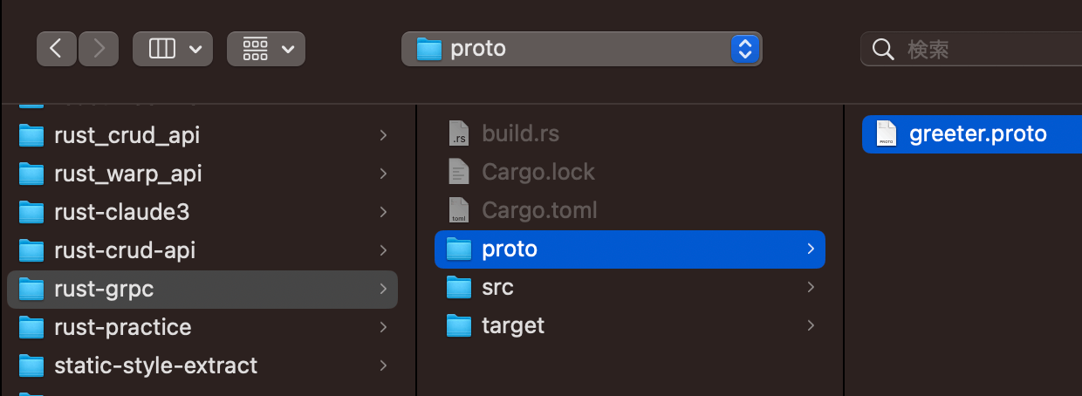Viewport: 1082px width, 396px height.
Task: Click the forward navigation arrow
Action: click(x=98, y=49)
